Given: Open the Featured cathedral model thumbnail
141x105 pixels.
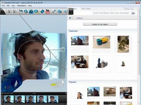Looking at the screenshot, I should 102,63.
